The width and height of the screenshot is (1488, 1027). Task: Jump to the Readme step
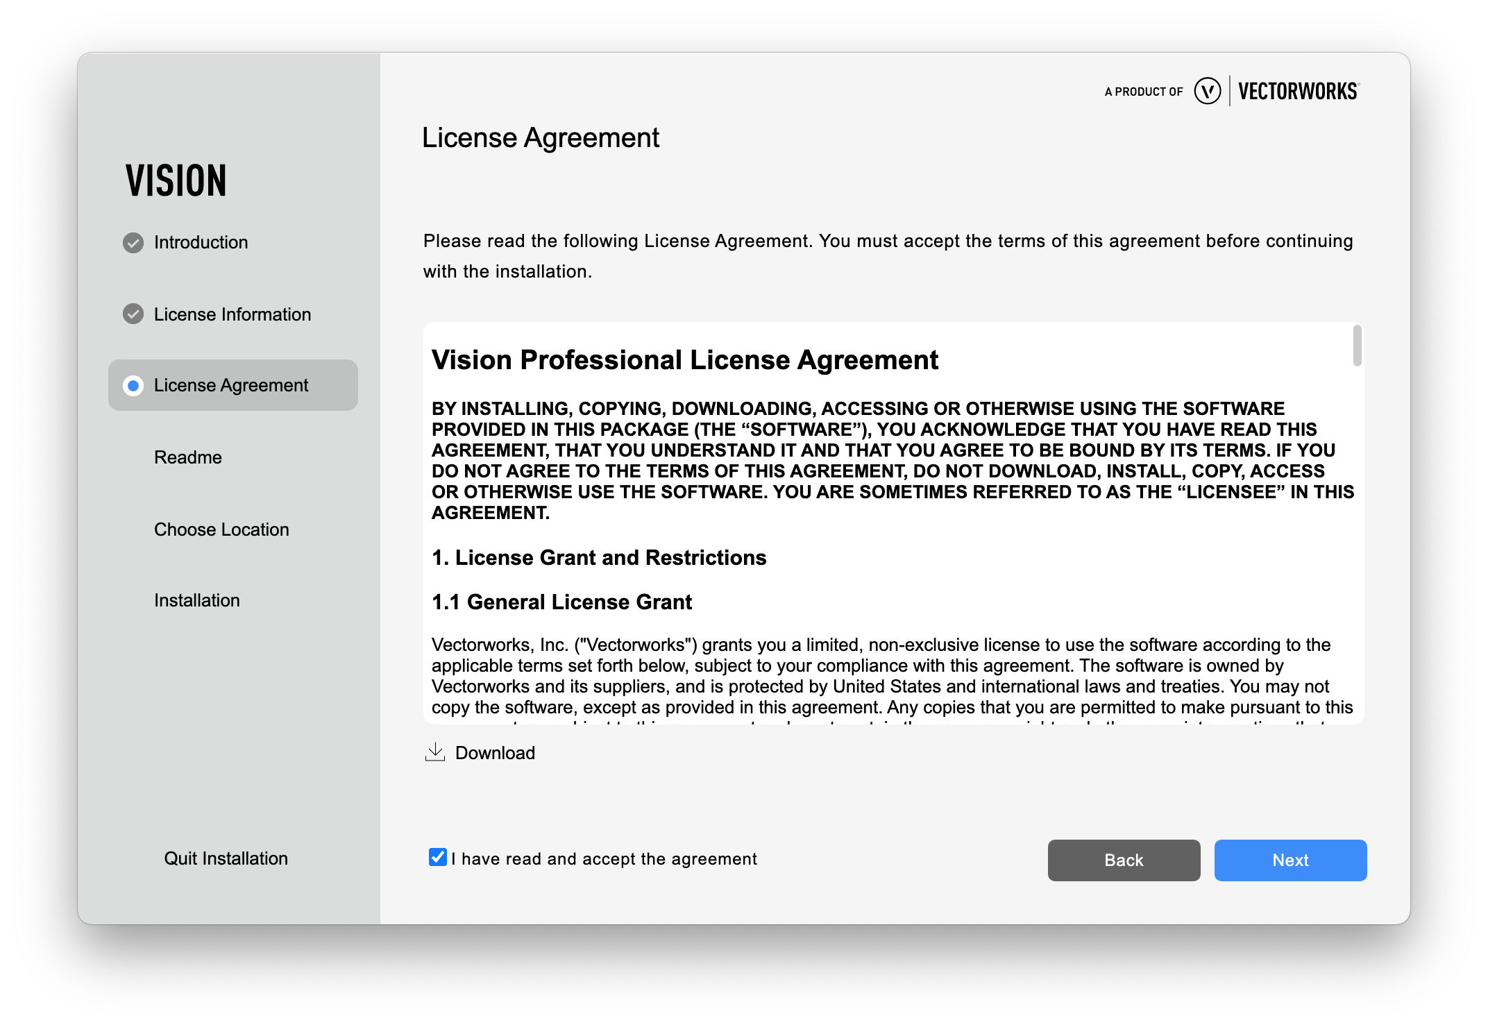point(188,457)
